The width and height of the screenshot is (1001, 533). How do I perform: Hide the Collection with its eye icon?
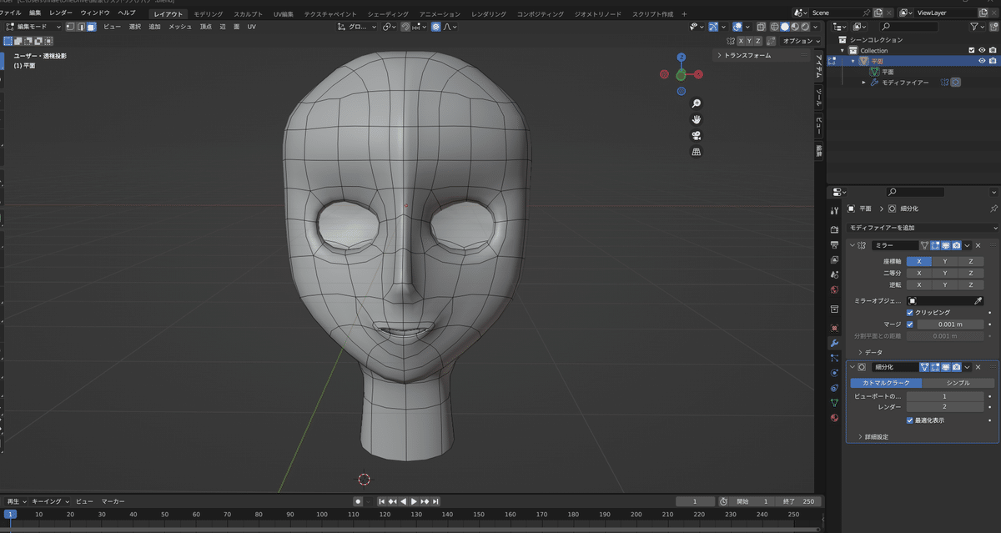982,50
